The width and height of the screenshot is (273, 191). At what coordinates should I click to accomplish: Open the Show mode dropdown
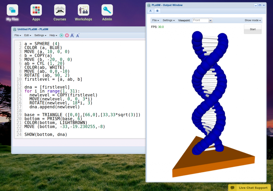(252, 20)
